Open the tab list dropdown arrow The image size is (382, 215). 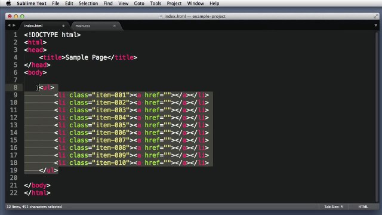tap(375, 25)
